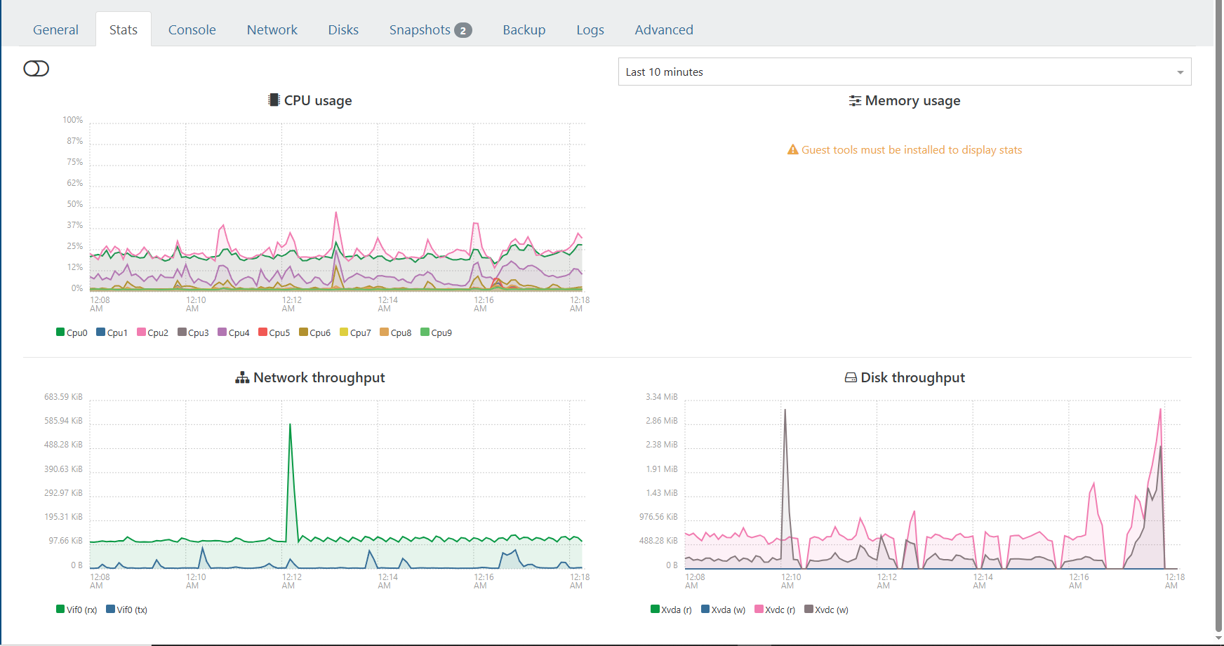Go to the Snapshots tab
This screenshot has height=646, width=1224.
(420, 29)
